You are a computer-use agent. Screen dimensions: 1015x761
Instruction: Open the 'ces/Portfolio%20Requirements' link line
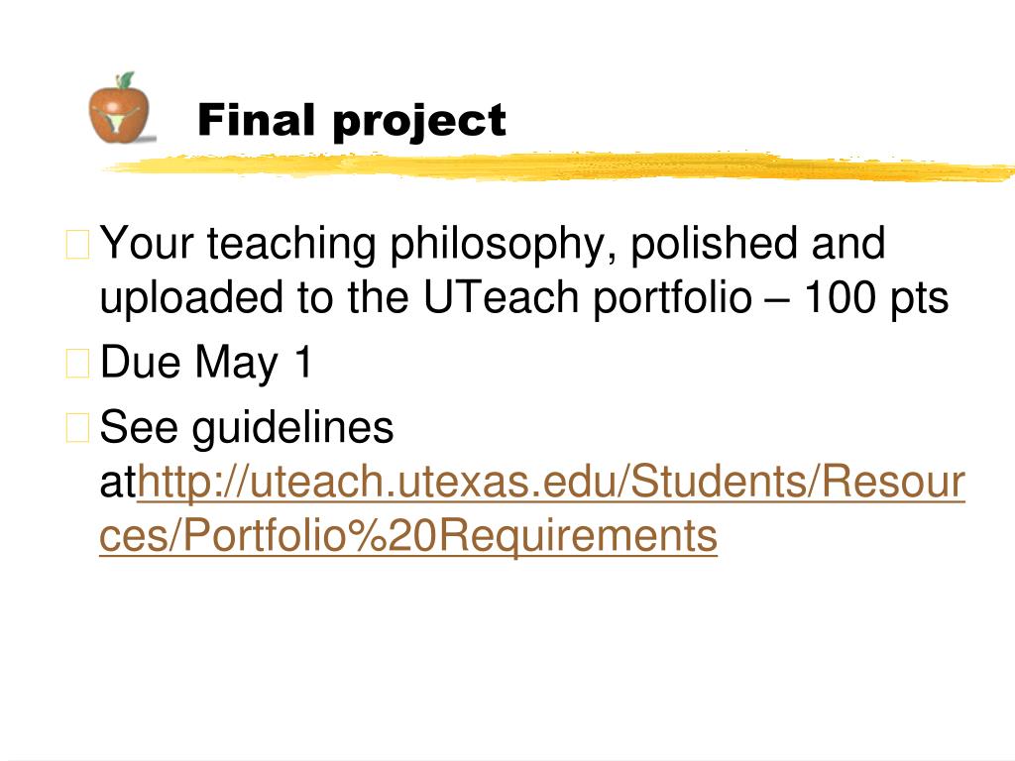408,536
